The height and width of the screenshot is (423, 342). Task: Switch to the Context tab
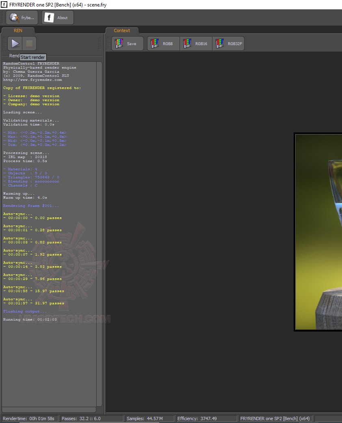click(x=122, y=30)
